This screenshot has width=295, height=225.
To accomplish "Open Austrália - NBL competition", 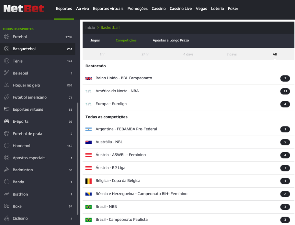I will coord(188,142).
